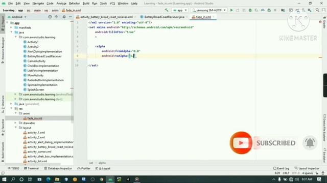The height and width of the screenshot is (183, 327).
Task: Collapse the com.awanstudio.learning package
Action: 16,37
